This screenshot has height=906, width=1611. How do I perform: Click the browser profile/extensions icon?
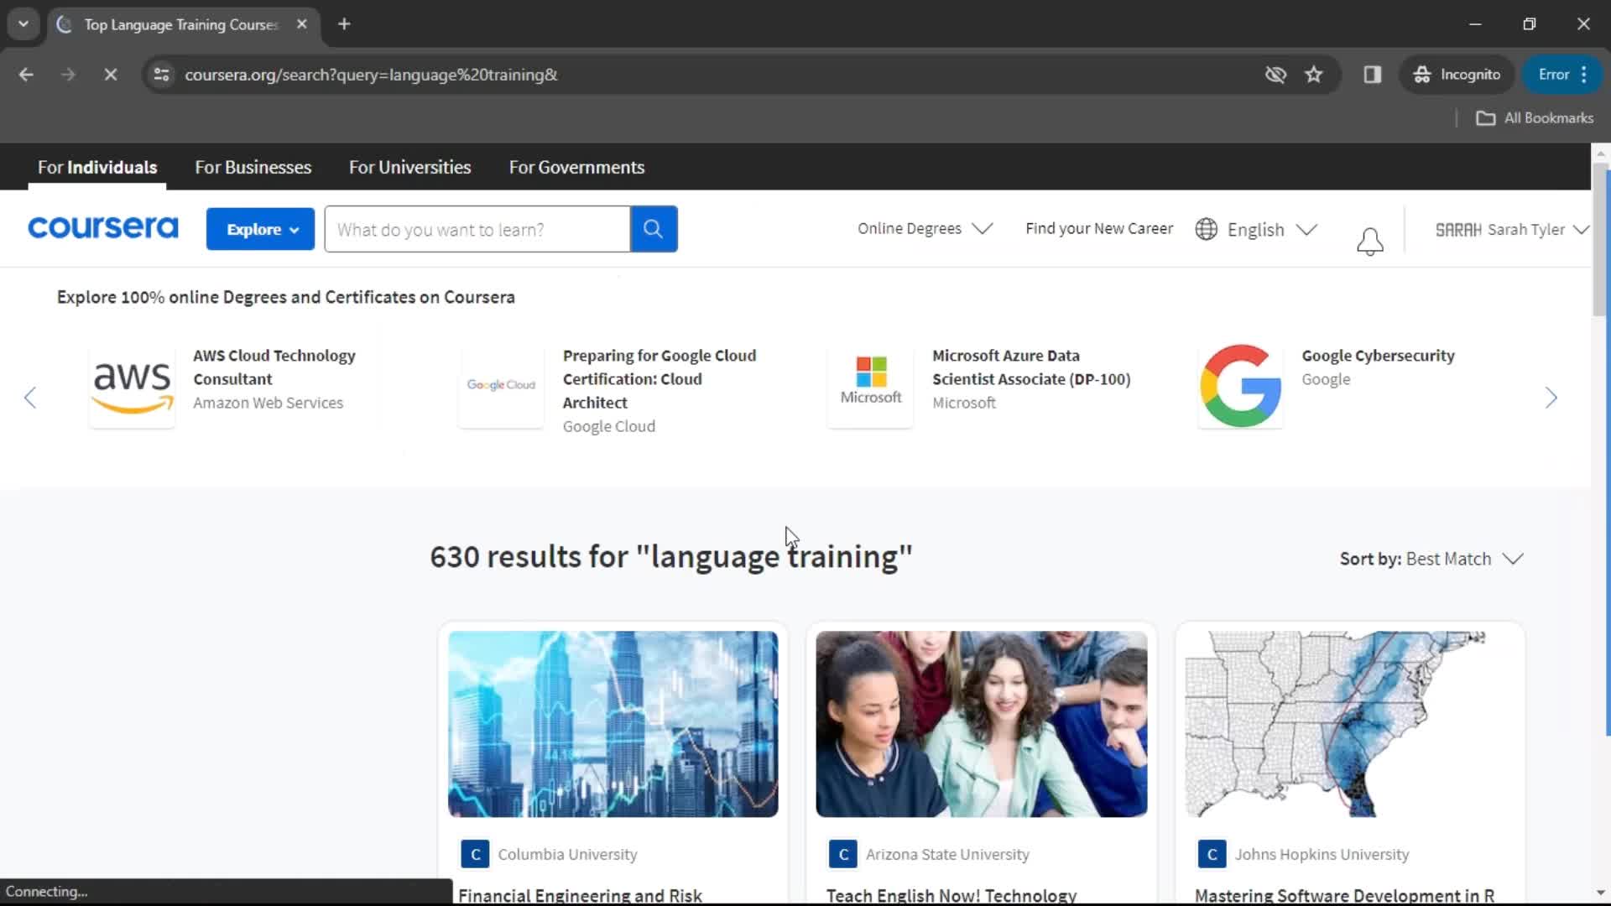(x=1373, y=74)
